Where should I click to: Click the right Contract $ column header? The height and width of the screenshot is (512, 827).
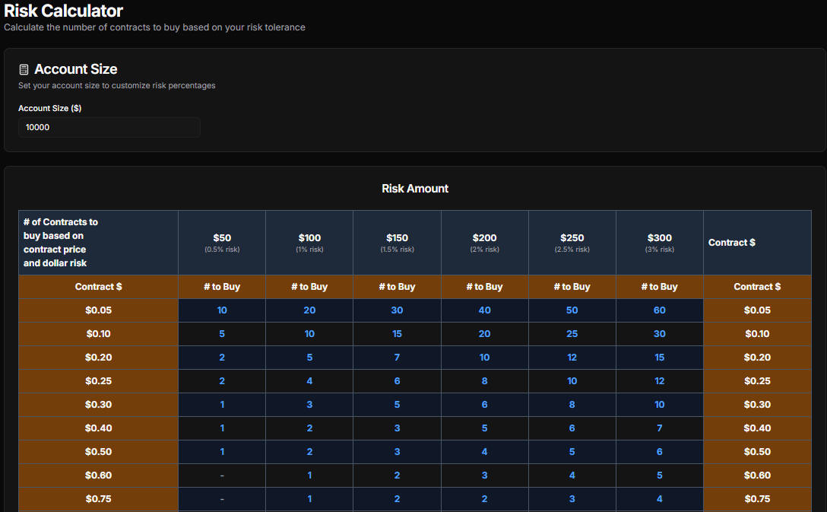tap(757, 287)
